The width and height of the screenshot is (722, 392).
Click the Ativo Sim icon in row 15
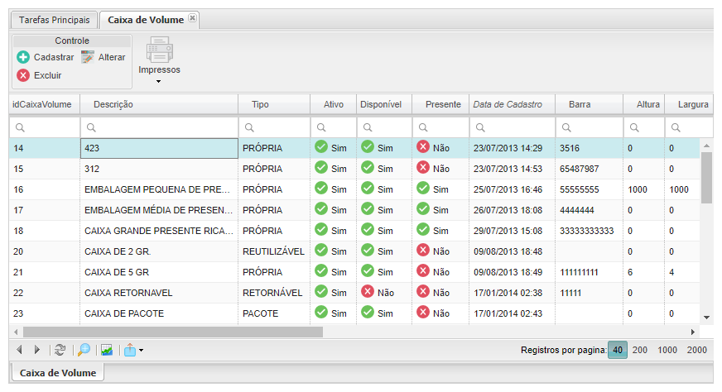click(321, 168)
